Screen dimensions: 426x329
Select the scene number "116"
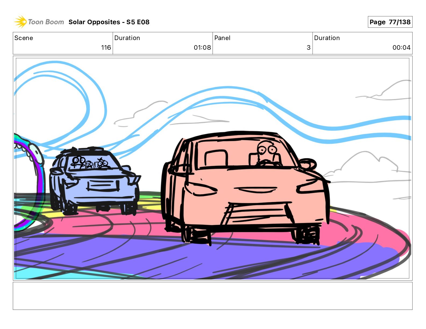coord(106,48)
